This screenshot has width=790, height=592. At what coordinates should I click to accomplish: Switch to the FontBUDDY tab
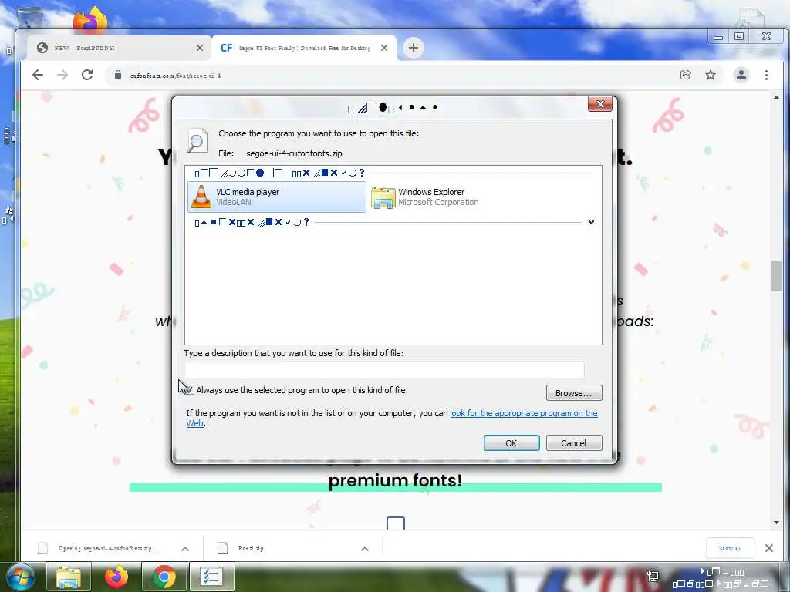[x=118, y=48]
